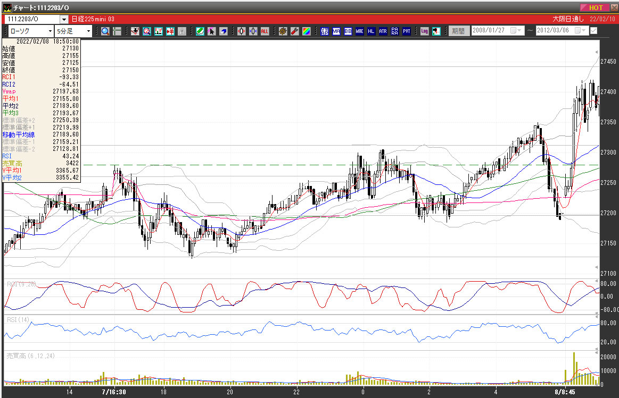Click the red ALL icon
Viewport: 619px width, 398px height.
(x=265, y=31)
